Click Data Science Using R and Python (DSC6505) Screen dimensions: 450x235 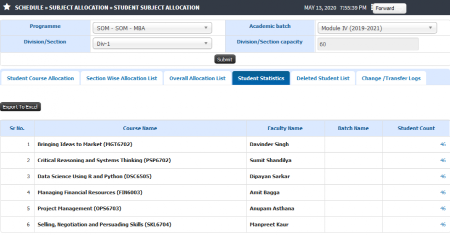click(x=94, y=176)
